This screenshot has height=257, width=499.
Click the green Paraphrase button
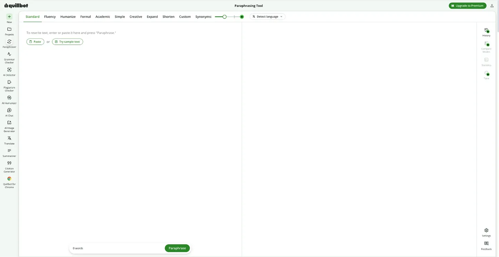pos(177,248)
